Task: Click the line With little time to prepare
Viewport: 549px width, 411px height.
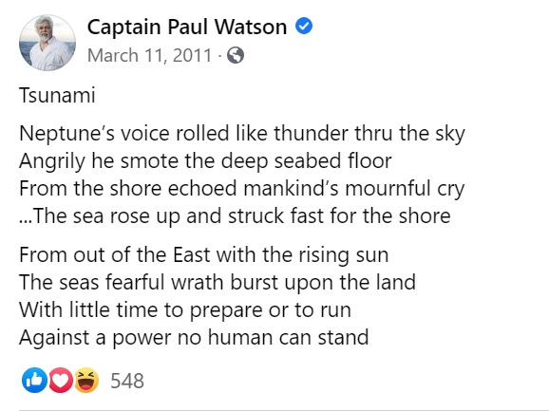Action: pyautogui.click(x=185, y=310)
